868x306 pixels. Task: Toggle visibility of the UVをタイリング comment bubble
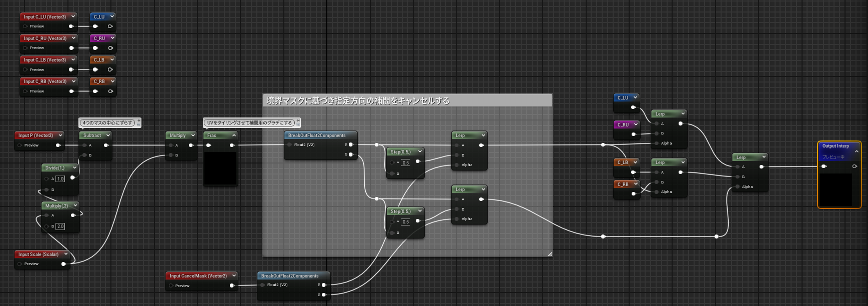298,124
